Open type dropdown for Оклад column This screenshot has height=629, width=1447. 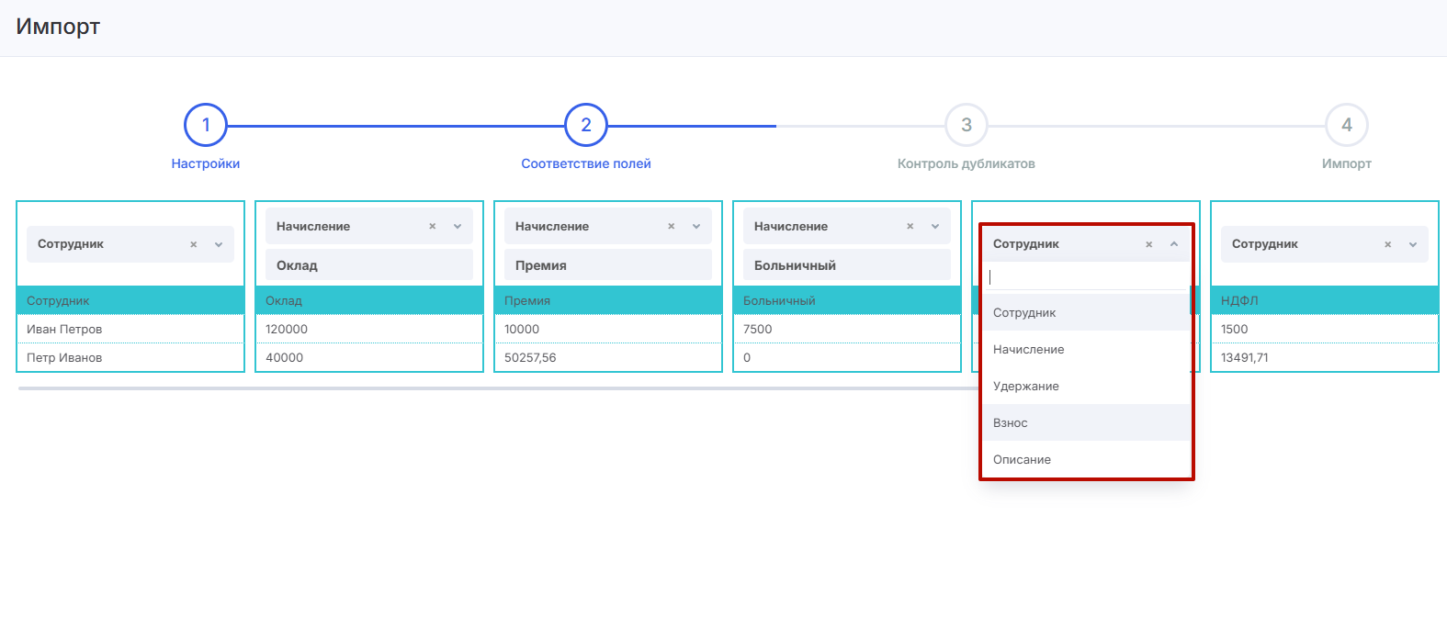[458, 226]
